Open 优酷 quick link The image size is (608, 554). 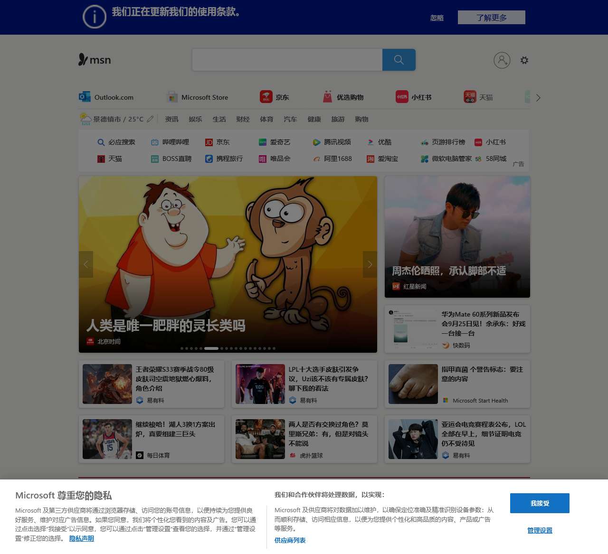379,142
